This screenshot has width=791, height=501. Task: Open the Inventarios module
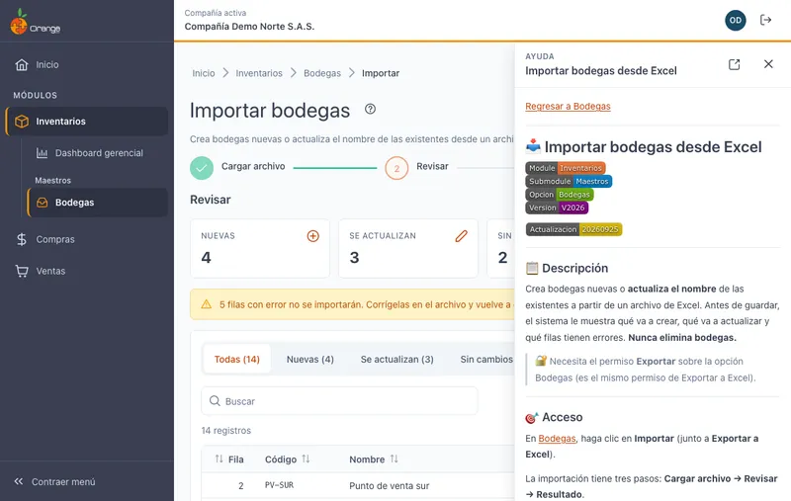point(87,122)
